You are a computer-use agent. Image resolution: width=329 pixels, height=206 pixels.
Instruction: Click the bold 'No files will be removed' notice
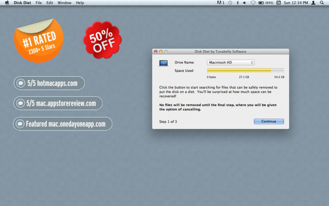pyautogui.click(x=218, y=107)
